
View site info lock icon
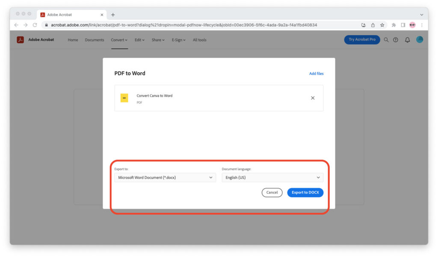[x=46, y=25]
